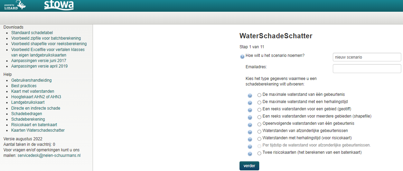The image size is (403, 171).
Task: Open help icon for 'Per tijdstip de waterstand' option
Action: point(250,147)
